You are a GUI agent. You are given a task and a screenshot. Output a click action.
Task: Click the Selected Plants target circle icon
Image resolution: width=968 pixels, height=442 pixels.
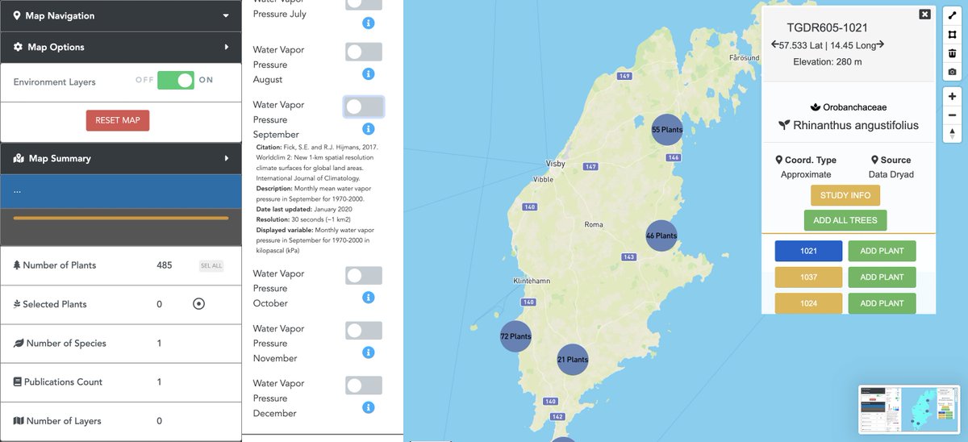coord(199,304)
